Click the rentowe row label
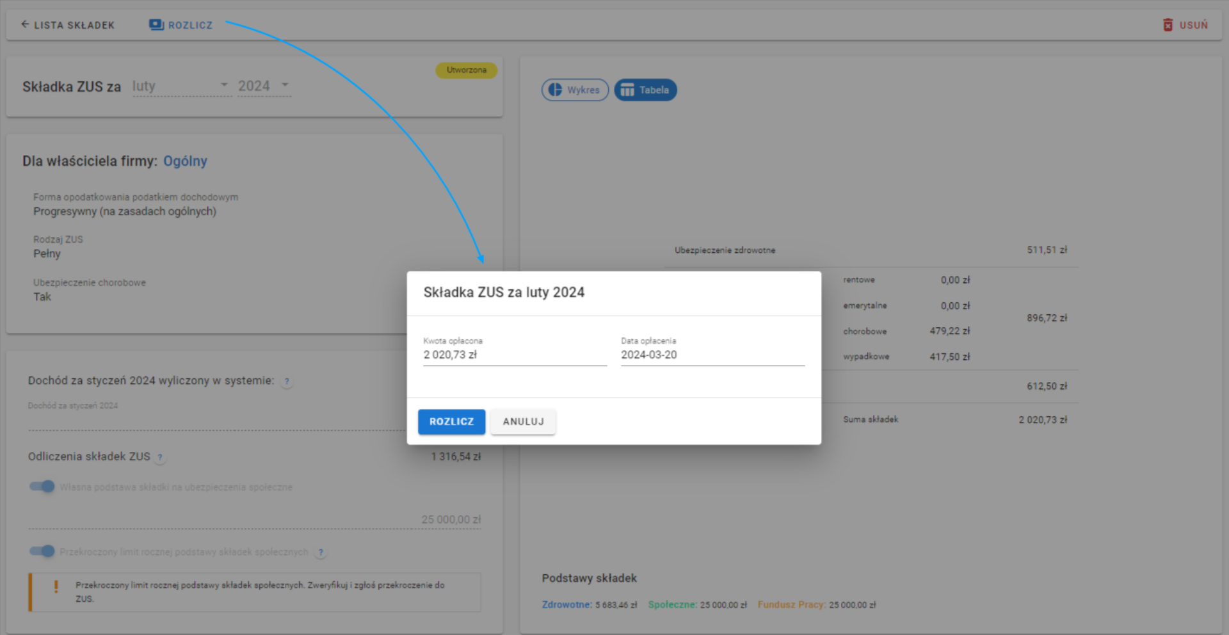Screen dimensions: 1229x635 click(859, 280)
